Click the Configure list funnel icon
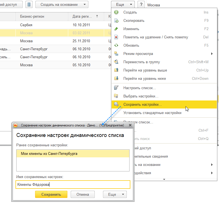The height and width of the screenshot is (204, 219). [116, 88]
